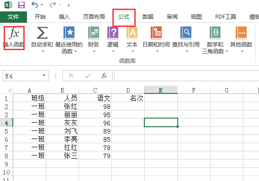This screenshot has height=181, width=259.
Task: Select the 公式 ribbon tab
Action: tap(124, 17)
